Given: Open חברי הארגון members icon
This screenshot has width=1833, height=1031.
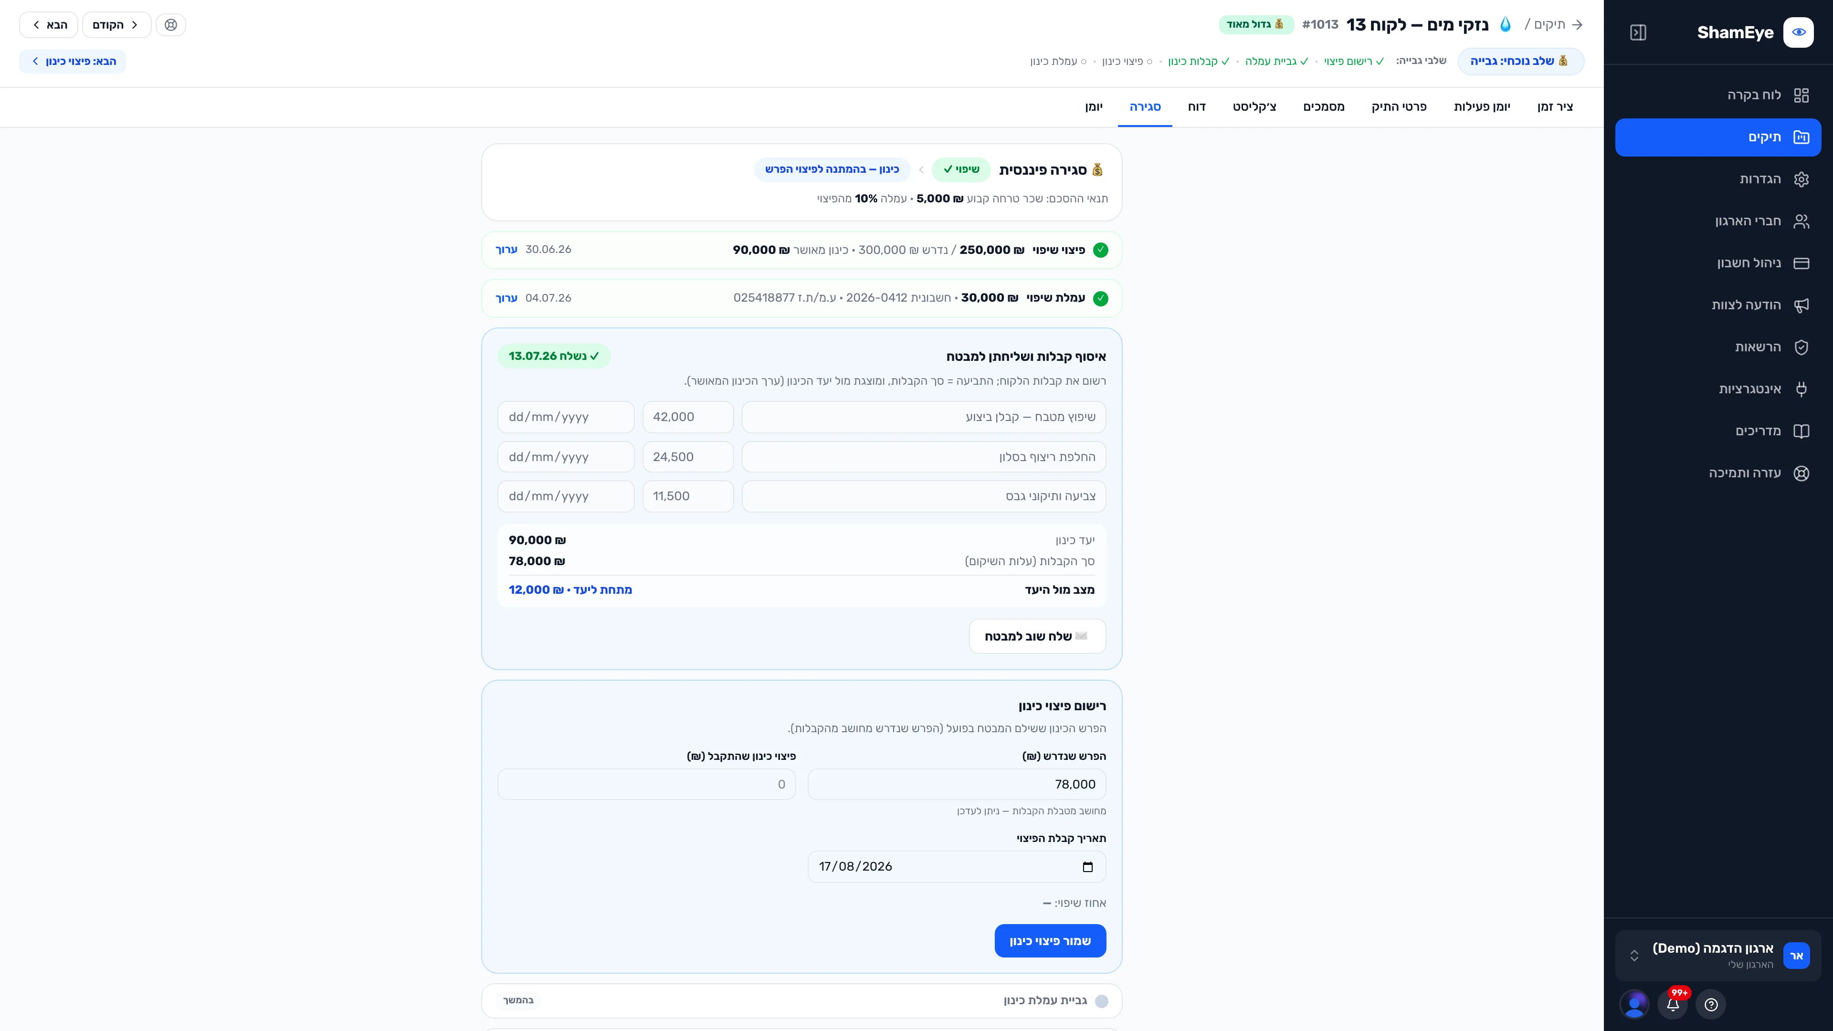Looking at the screenshot, I should point(1801,221).
